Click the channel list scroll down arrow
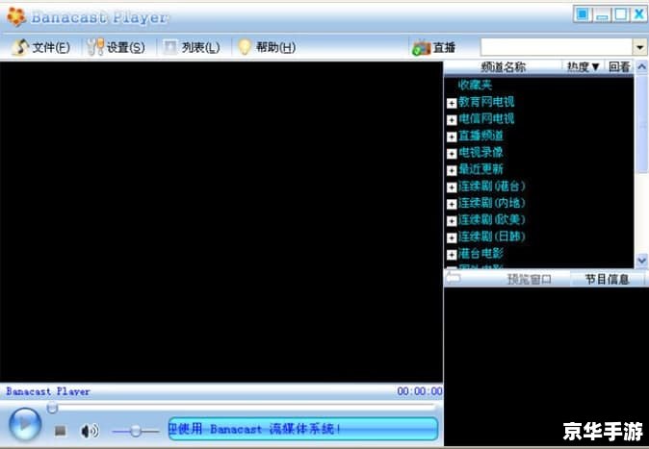 tap(641, 261)
